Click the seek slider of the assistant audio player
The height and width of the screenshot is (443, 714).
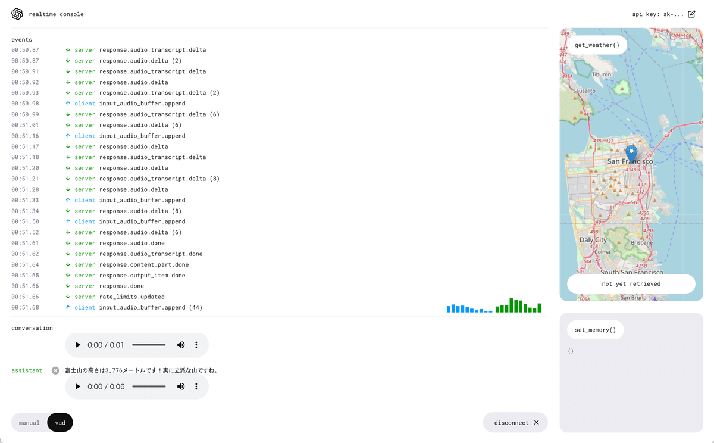pos(149,386)
